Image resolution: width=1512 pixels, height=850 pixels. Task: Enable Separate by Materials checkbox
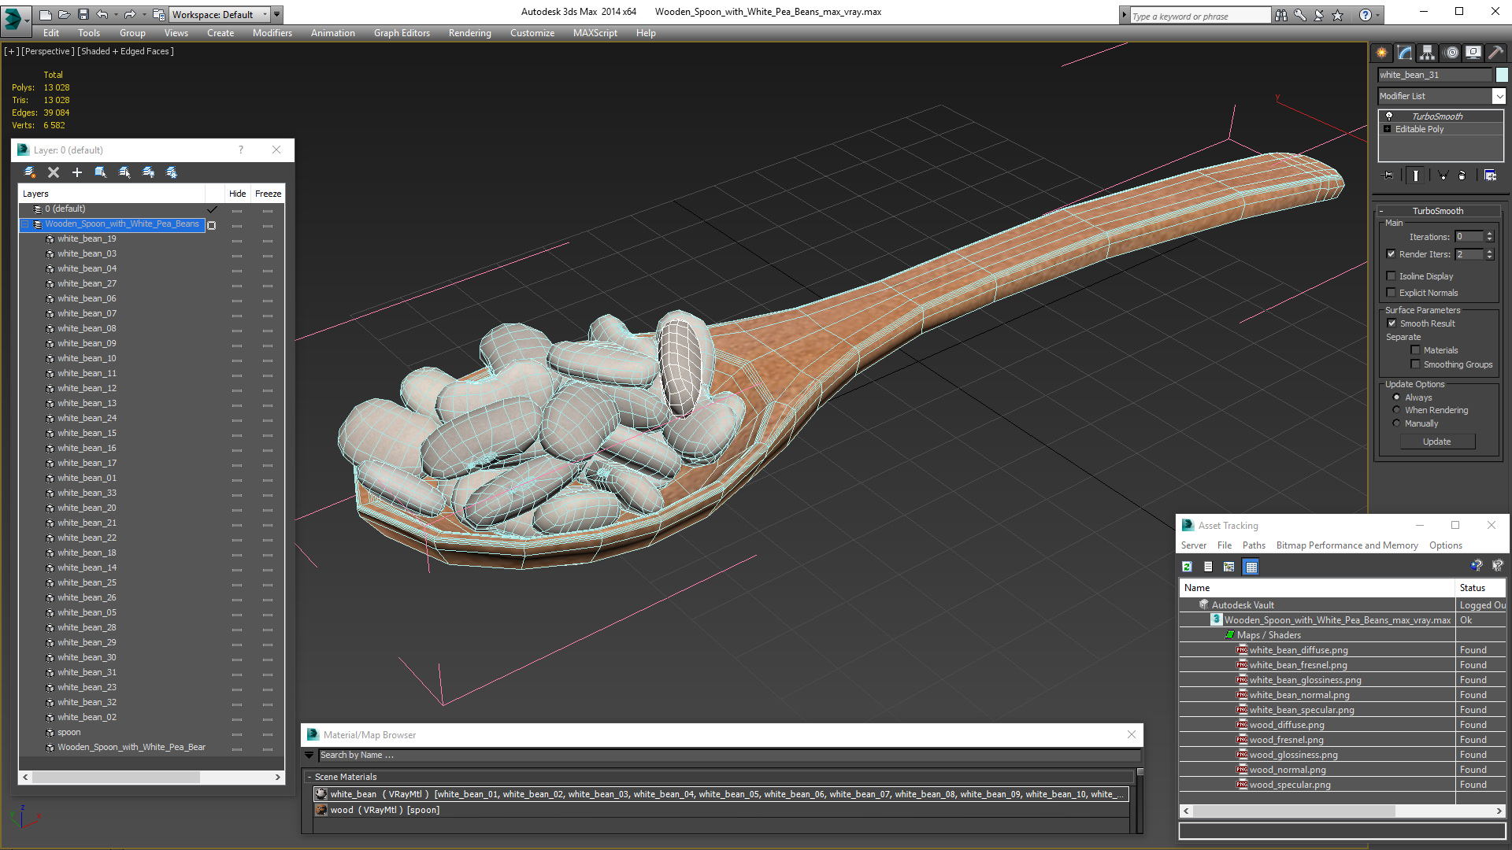[x=1416, y=350]
